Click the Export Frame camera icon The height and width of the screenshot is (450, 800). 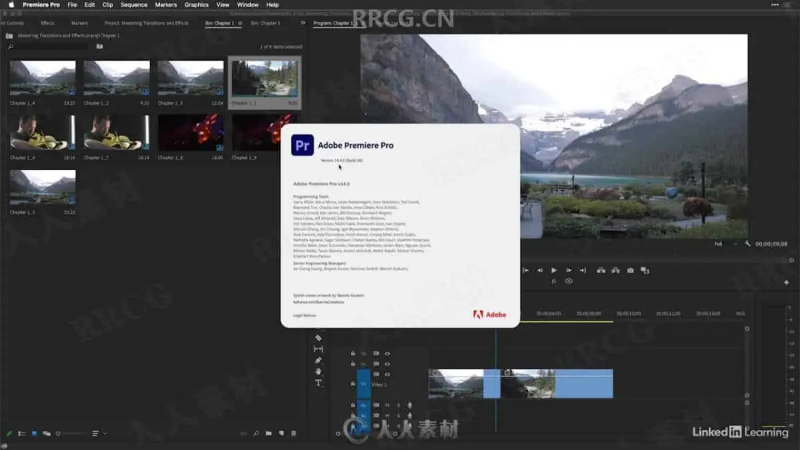click(630, 270)
